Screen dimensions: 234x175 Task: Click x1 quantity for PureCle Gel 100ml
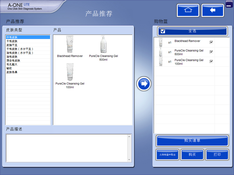click(x=170, y=62)
